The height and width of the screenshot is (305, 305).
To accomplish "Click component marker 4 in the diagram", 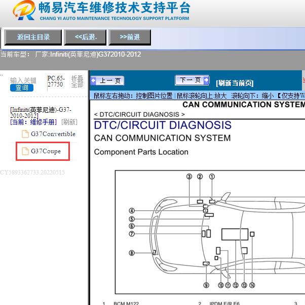I will [x=132, y=210].
